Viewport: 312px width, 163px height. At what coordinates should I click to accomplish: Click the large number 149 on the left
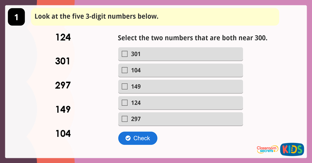point(63,109)
